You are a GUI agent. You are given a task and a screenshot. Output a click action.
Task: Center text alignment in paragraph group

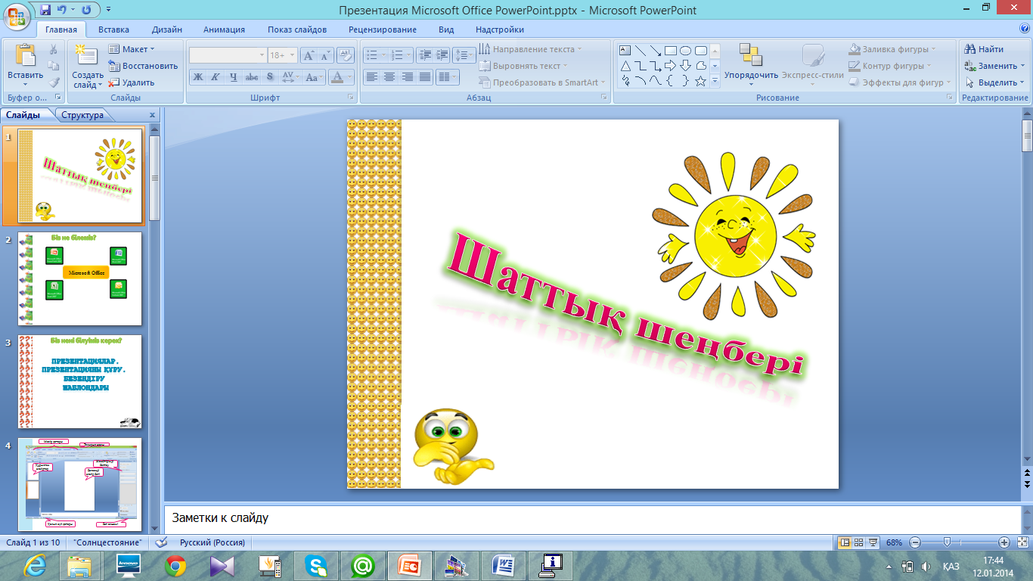389,77
